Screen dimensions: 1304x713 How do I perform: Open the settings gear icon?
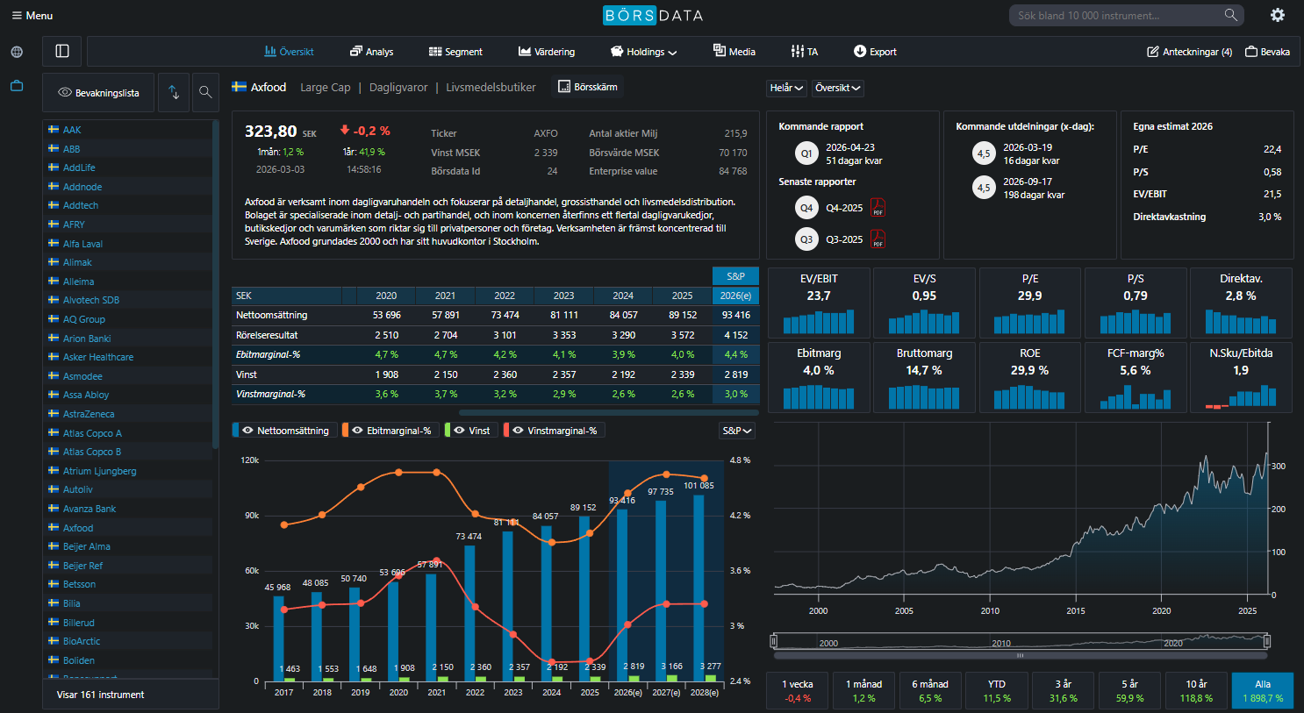pos(1278,15)
